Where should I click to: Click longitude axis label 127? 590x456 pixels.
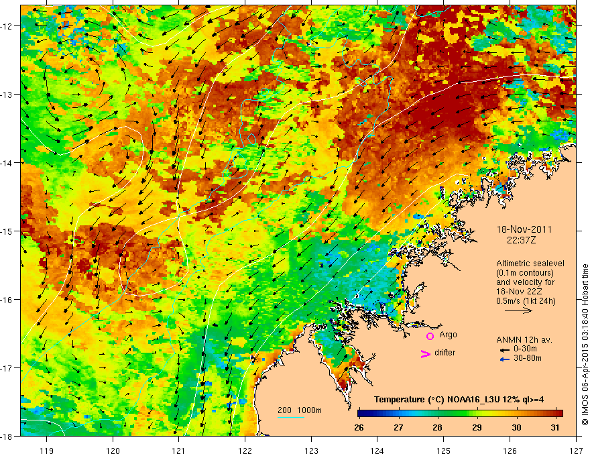click(576, 451)
